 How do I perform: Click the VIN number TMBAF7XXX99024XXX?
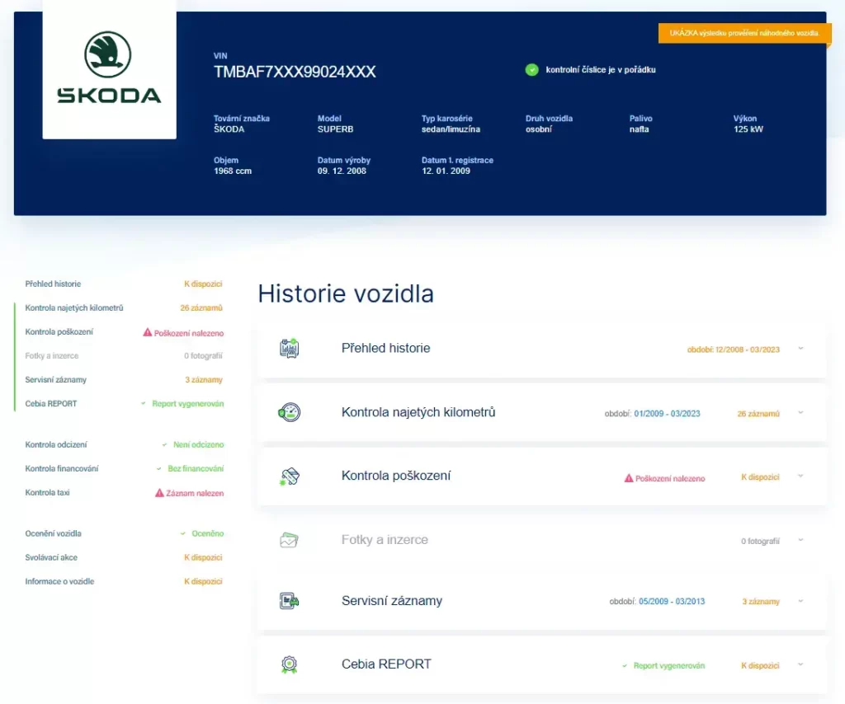[x=295, y=72]
